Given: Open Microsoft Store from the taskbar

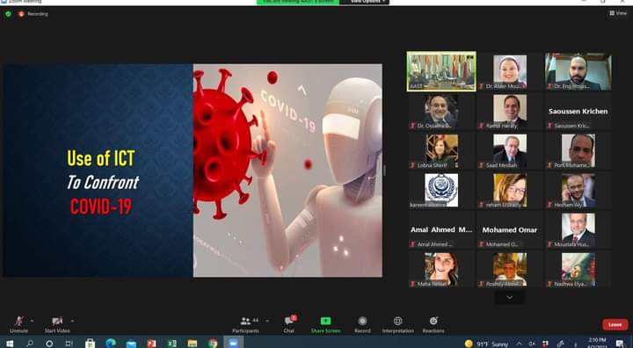Looking at the screenshot, I should (90, 343).
